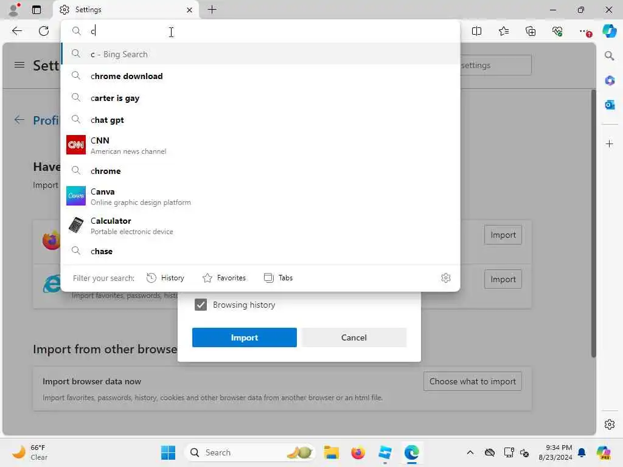Filter search by Tabs

[x=278, y=278]
